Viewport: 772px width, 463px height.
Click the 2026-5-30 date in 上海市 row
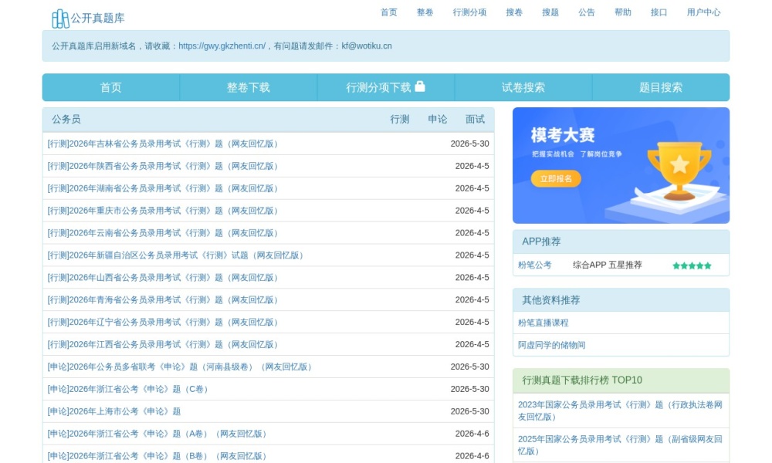469,411
